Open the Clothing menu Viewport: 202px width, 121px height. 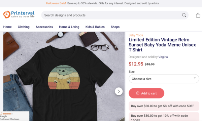(24, 27)
